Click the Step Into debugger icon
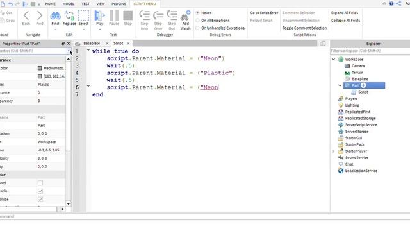 [x=144, y=15]
